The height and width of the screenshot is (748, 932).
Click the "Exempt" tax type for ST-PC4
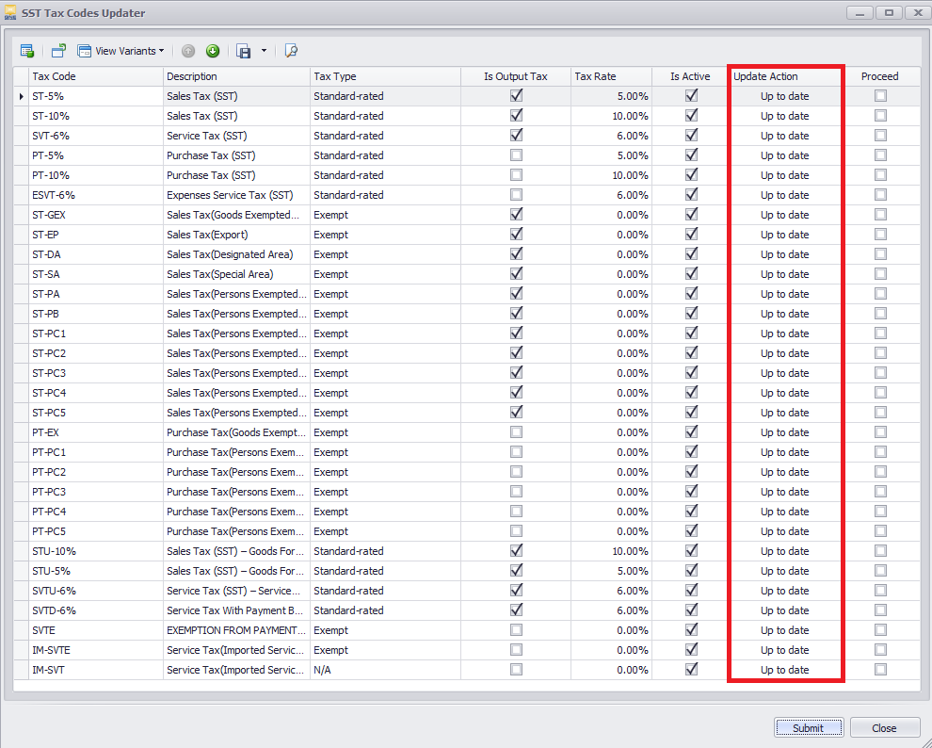(x=385, y=393)
